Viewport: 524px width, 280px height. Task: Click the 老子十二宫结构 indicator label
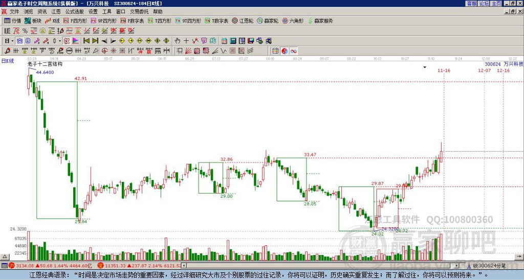point(45,64)
